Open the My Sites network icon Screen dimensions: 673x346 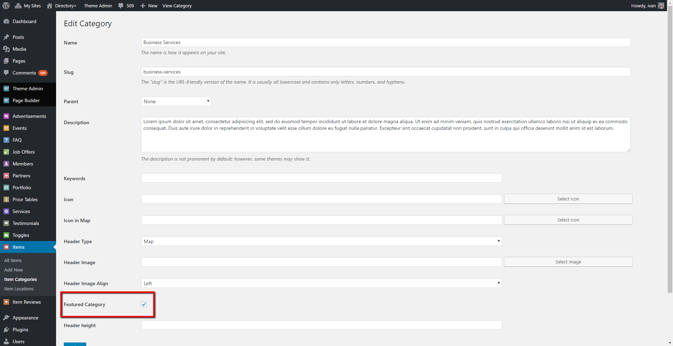click(x=18, y=6)
